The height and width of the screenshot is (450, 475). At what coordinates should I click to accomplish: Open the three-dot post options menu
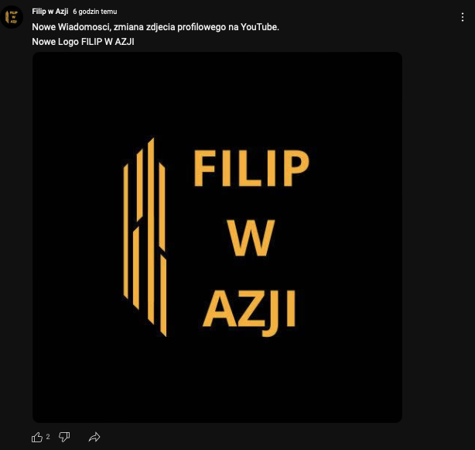coord(463,17)
